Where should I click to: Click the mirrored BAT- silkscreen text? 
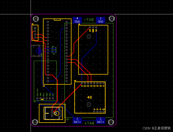(89, 20)
